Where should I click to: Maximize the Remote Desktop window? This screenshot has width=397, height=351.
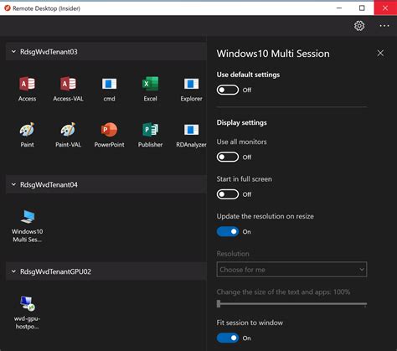(362, 8)
